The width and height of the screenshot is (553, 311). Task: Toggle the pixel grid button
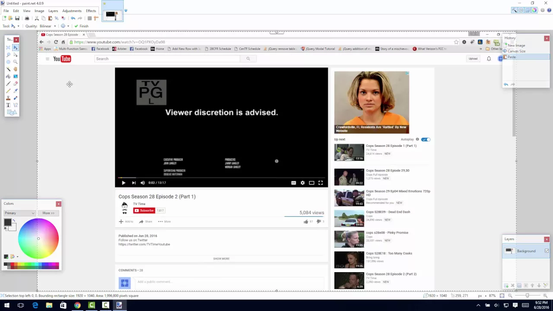(x=89, y=18)
